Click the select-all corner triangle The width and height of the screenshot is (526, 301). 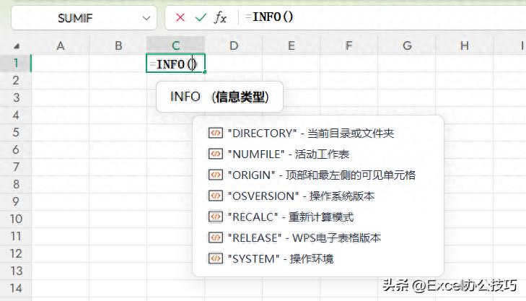tap(16, 46)
